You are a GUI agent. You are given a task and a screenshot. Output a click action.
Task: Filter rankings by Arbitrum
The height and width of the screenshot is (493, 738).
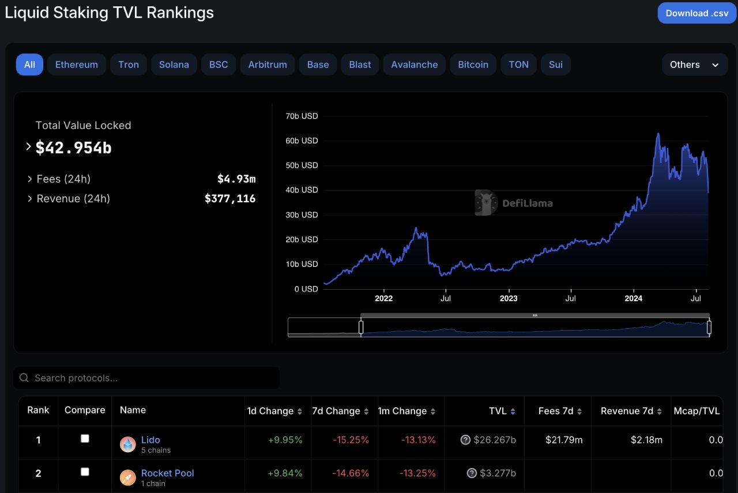[268, 65]
